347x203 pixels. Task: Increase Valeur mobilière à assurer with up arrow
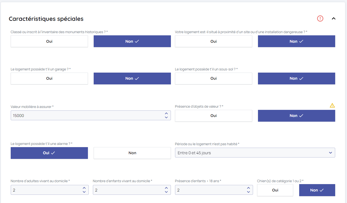pyautogui.click(x=166, y=113)
